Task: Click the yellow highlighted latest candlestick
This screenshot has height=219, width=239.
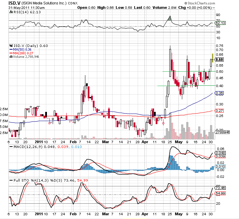Action: coord(212,58)
